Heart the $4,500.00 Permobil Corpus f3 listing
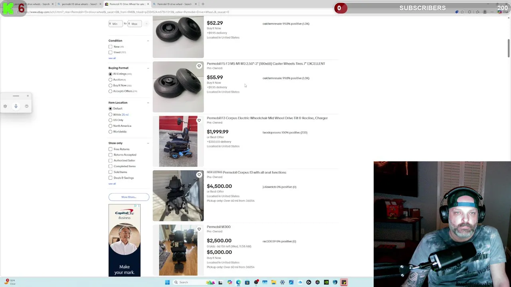The height and width of the screenshot is (287, 511). (x=199, y=175)
